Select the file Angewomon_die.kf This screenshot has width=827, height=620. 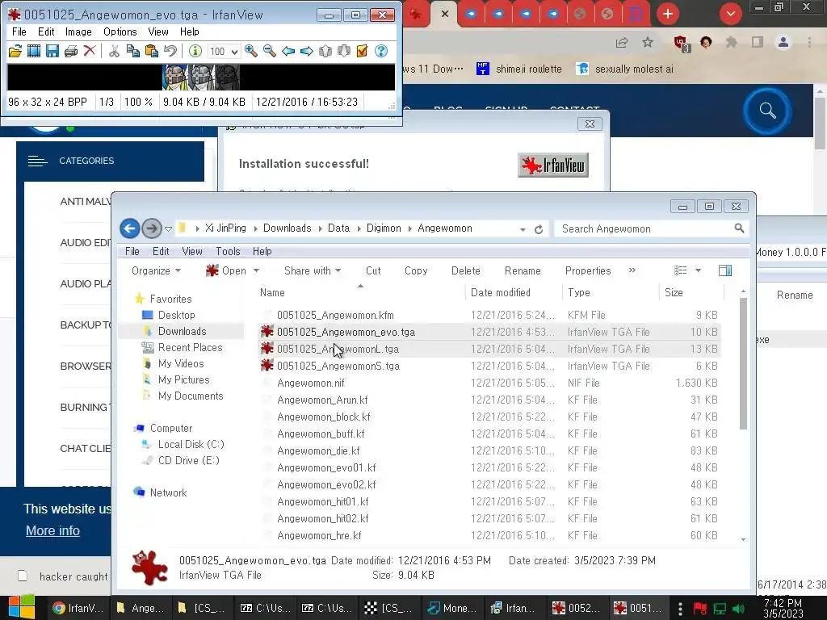[x=318, y=450]
